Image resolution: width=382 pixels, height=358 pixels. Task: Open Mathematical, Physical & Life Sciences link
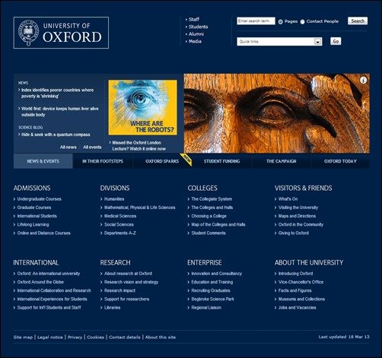pos(140,208)
